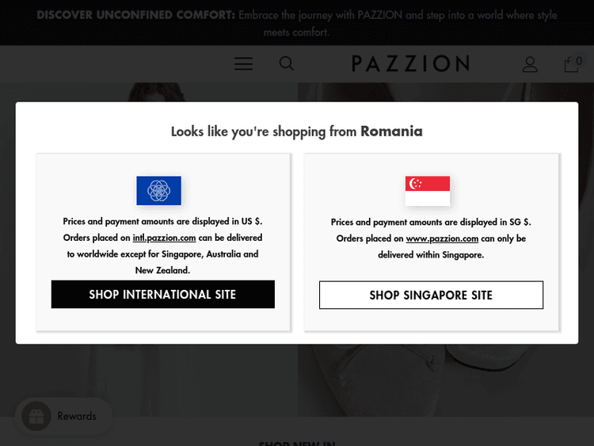Click the Romania country name in heading
The width and height of the screenshot is (594, 446).
pos(391,131)
